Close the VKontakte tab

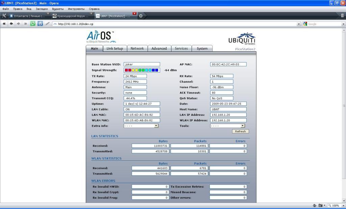click(48, 14)
